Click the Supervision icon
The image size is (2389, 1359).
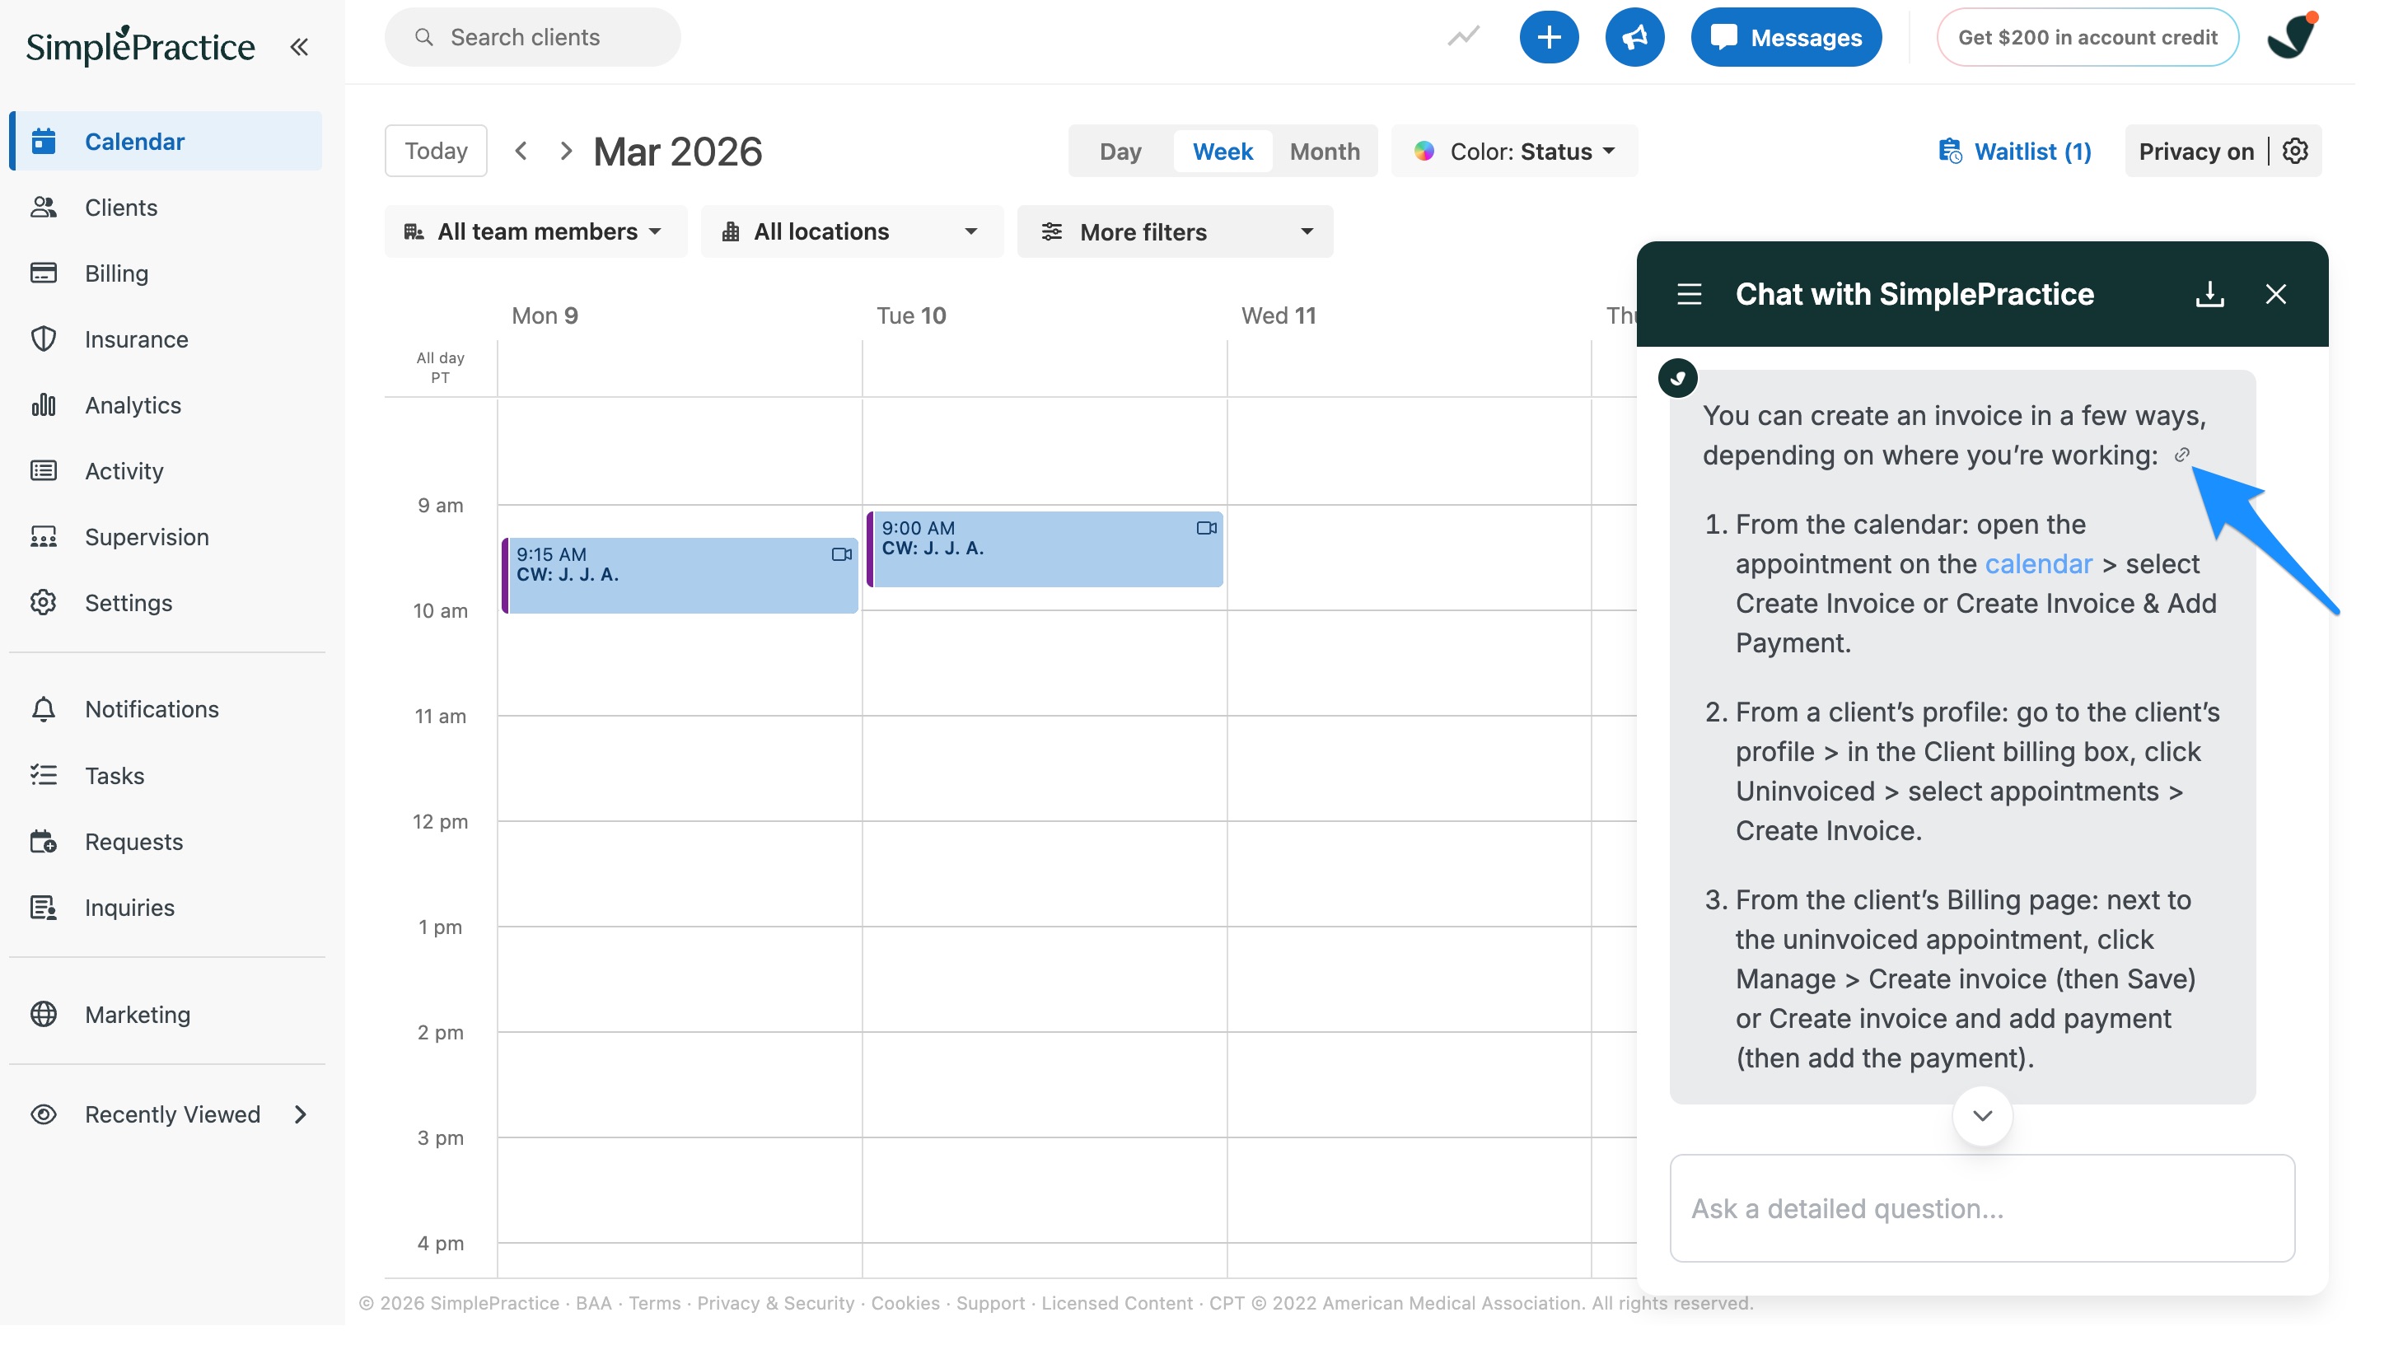(44, 537)
